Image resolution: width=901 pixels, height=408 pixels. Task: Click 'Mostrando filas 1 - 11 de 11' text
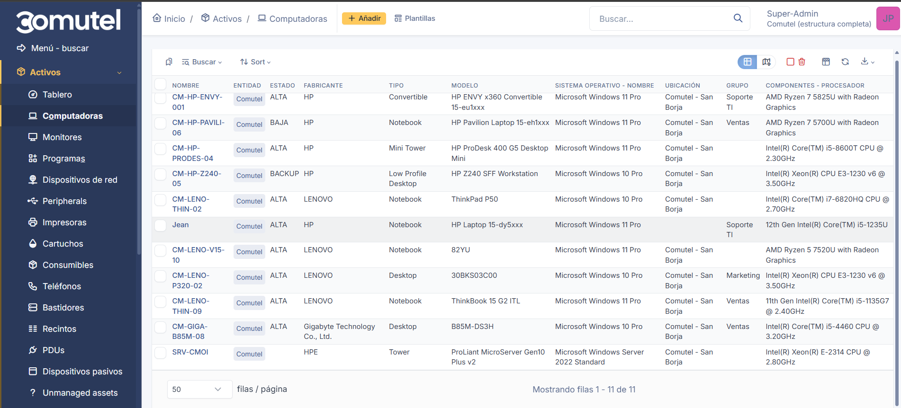[x=584, y=390]
